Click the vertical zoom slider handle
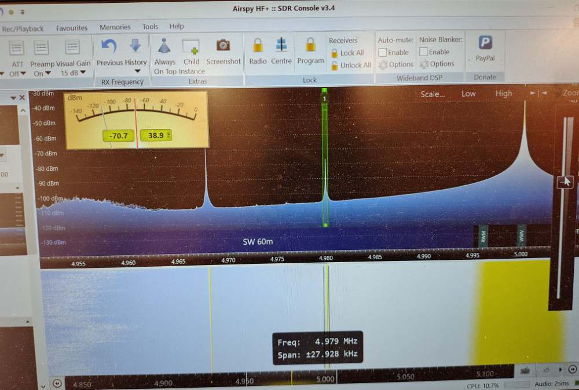The width and height of the screenshot is (579, 390). [x=565, y=182]
